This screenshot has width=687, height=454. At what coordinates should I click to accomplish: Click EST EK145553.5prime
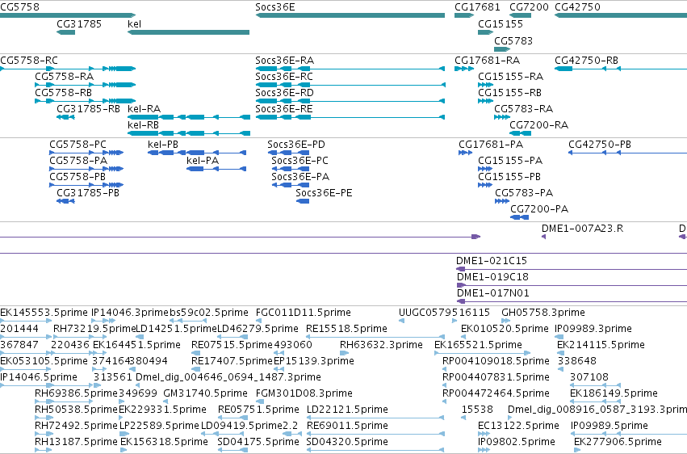27,321
